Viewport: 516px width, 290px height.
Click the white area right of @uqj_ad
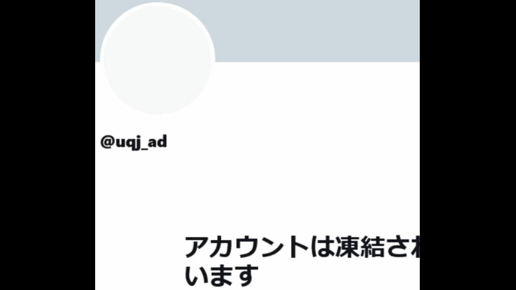(293, 142)
